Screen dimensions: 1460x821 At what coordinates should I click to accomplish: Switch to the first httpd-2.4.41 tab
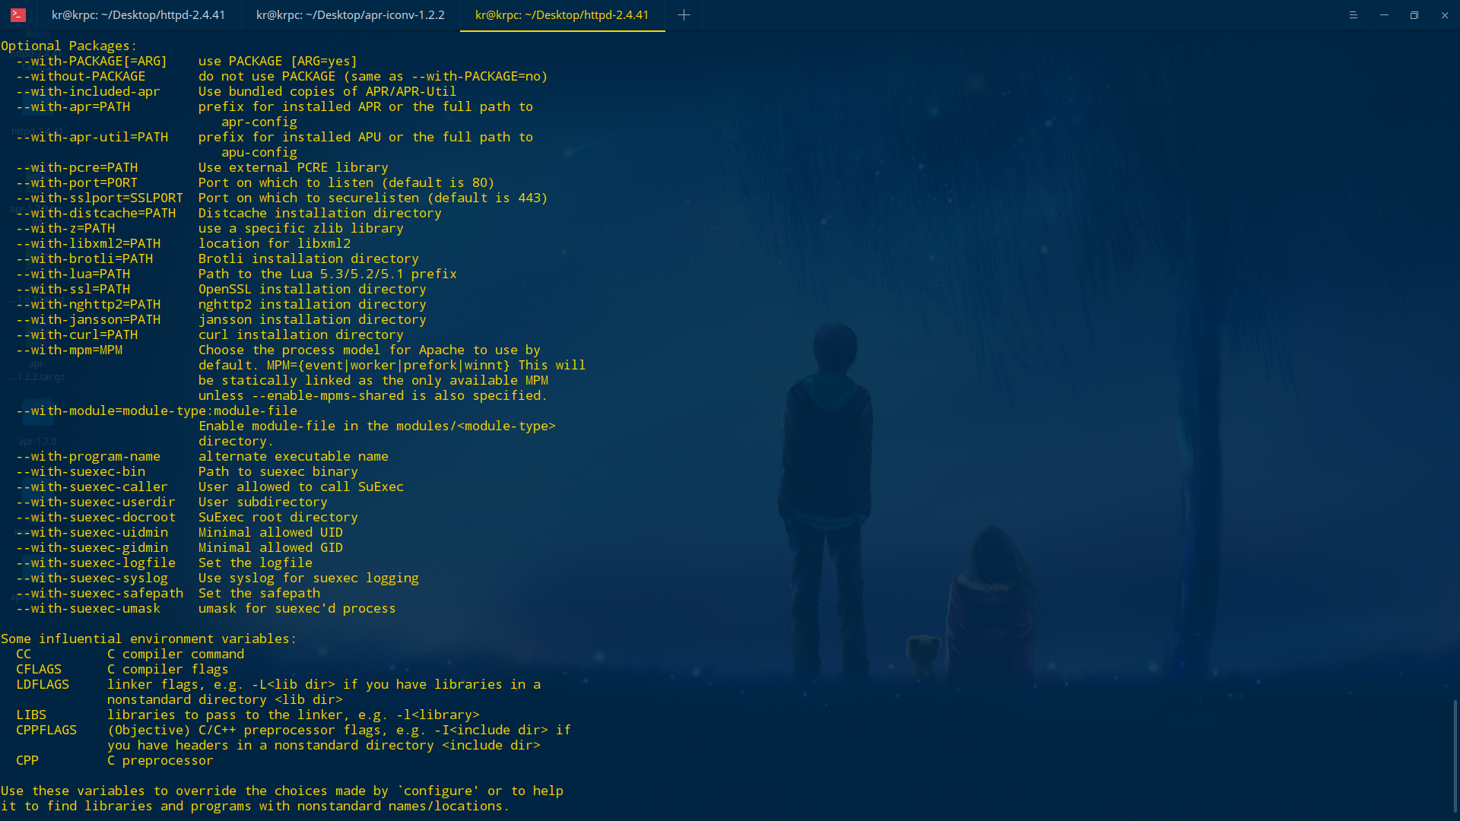pyautogui.click(x=138, y=15)
